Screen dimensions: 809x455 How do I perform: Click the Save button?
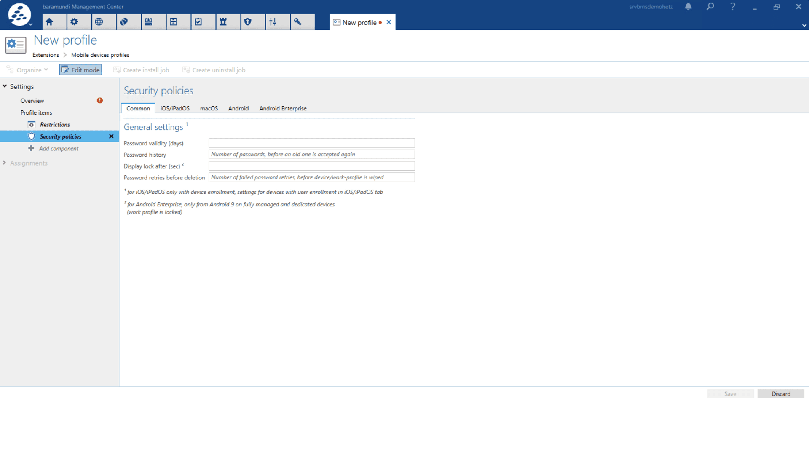tap(730, 394)
